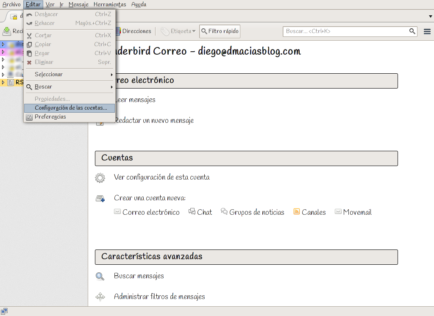Open the Ir menu
Image resolution: width=434 pixels, height=316 pixels.
click(x=61, y=4)
